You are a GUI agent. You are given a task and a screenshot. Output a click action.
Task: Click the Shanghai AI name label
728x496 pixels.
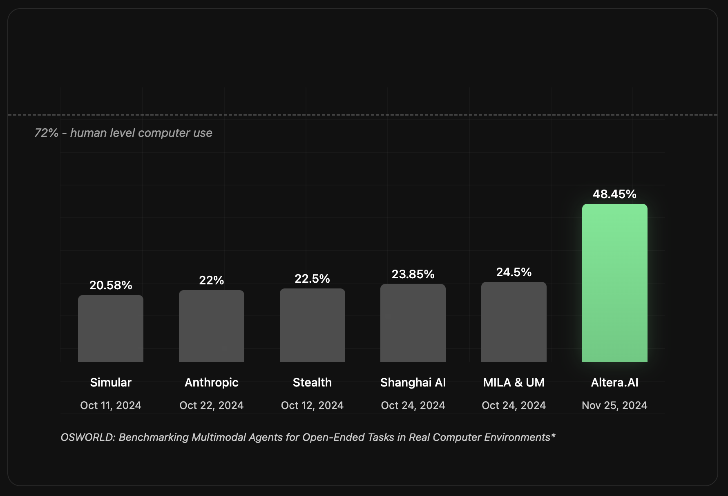point(413,382)
